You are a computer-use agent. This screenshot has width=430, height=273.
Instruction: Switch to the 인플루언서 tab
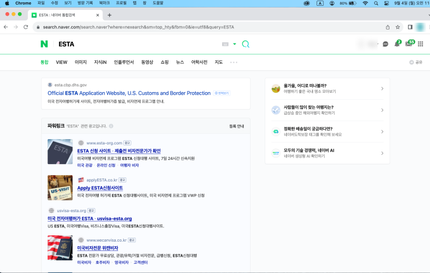click(x=124, y=63)
